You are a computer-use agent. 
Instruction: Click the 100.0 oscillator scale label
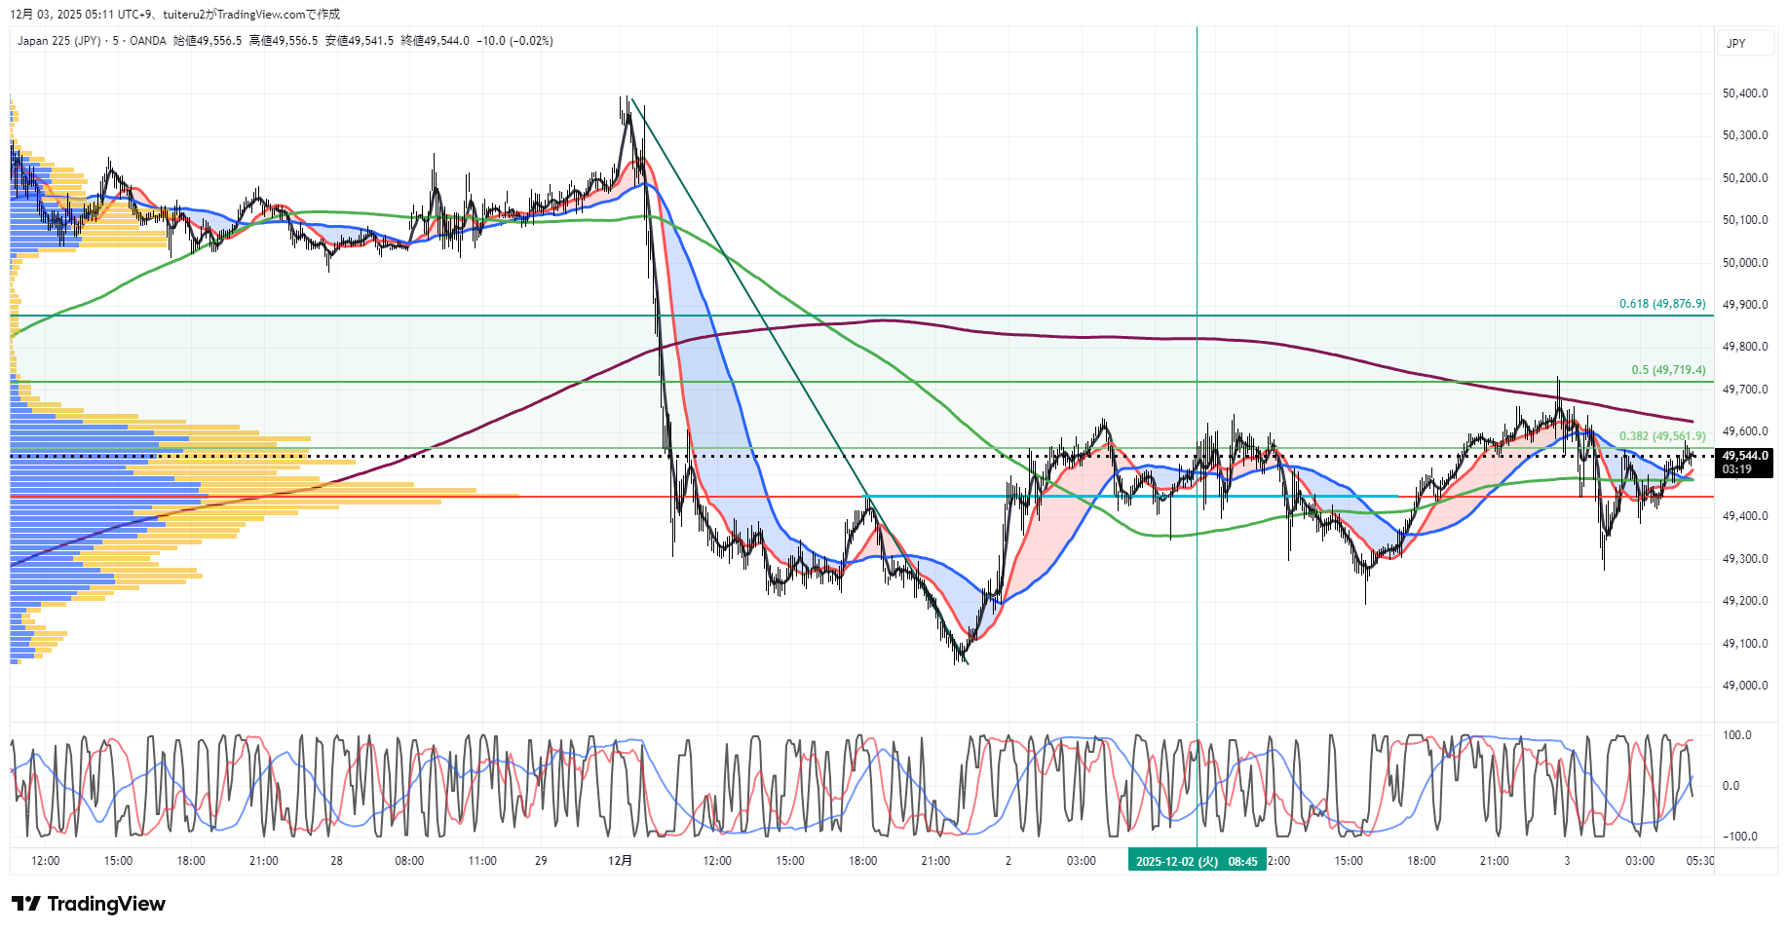(x=1736, y=735)
